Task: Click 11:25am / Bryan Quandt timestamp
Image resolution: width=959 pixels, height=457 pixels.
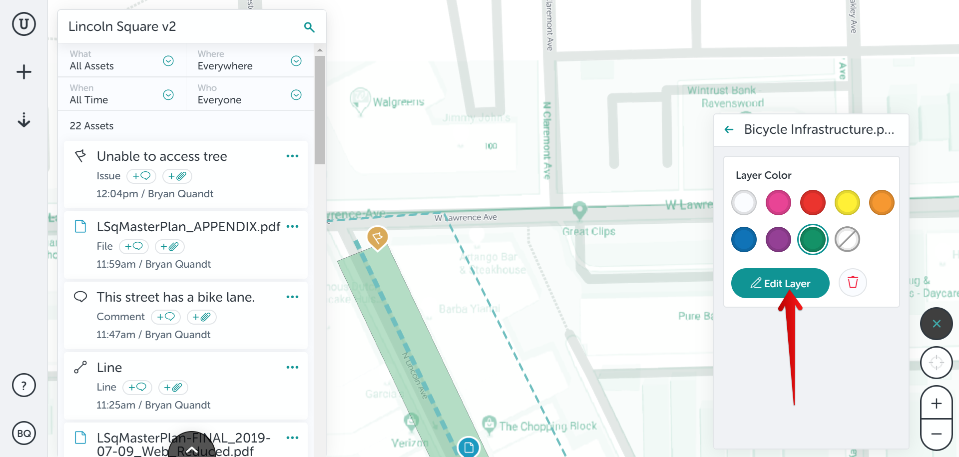Action: pyautogui.click(x=153, y=405)
